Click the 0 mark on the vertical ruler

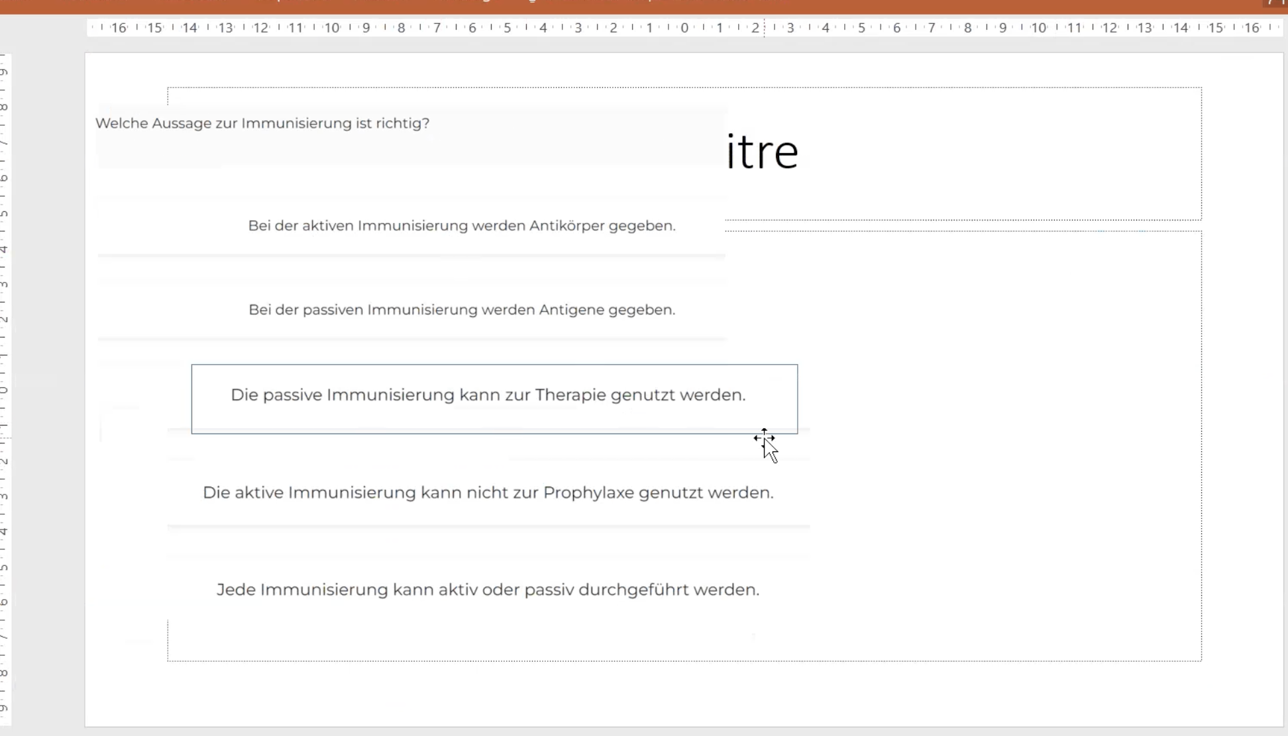(4, 391)
